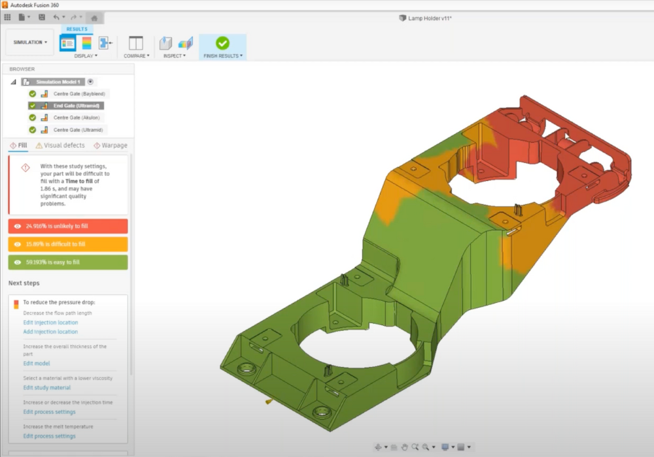The image size is (654, 457).
Task: Select Centre Gate (Akulon) study
Action: (77, 118)
